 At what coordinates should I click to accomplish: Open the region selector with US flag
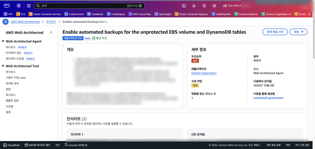click(232, 6)
